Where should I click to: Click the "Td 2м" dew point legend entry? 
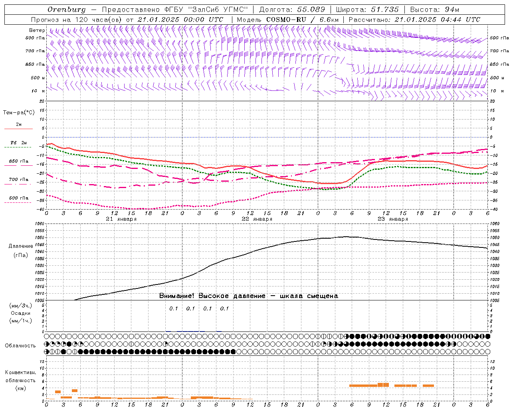pyautogui.click(x=18, y=143)
